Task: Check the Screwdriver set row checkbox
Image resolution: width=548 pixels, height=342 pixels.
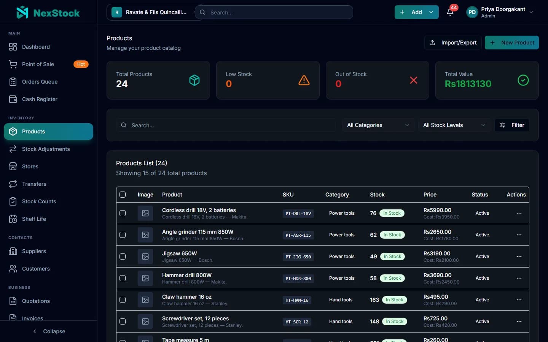Action: [123, 321]
